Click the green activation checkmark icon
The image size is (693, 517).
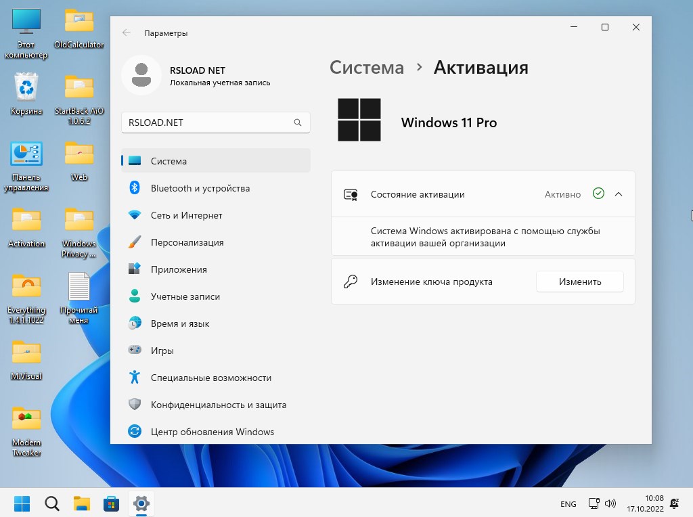(598, 194)
